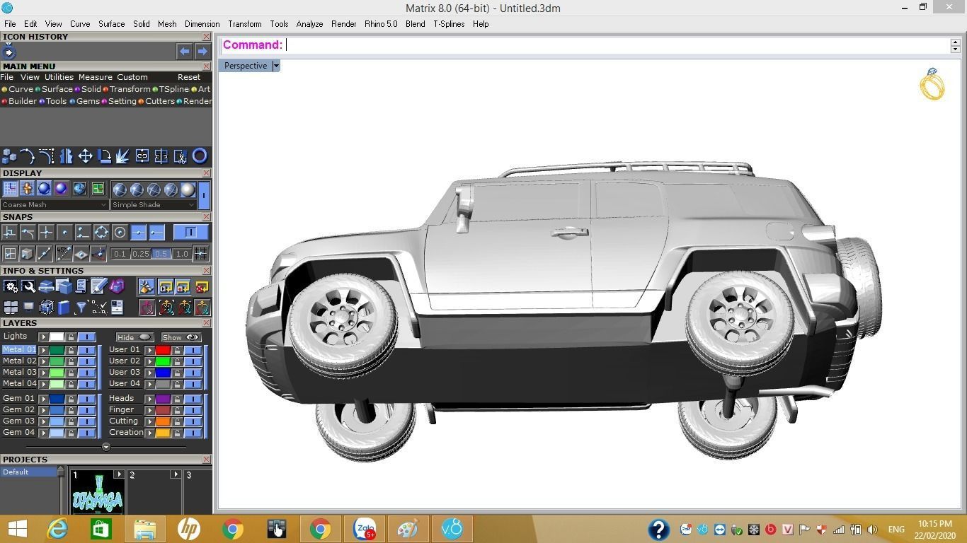Click Icon History forward arrow
This screenshot has width=967, height=543.
tap(202, 51)
